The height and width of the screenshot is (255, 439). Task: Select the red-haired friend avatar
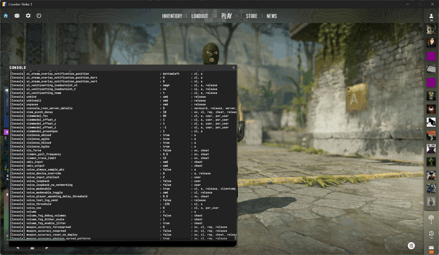coord(431,43)
